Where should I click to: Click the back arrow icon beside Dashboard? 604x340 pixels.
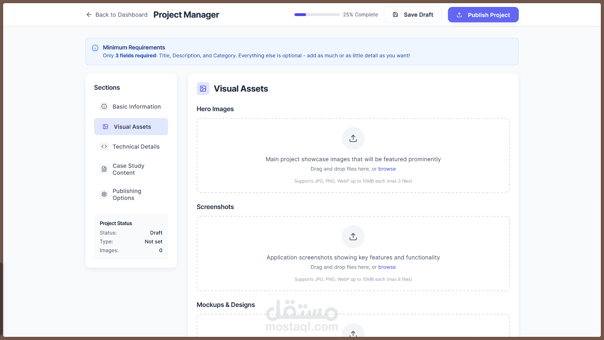click(x=89, y=15)
